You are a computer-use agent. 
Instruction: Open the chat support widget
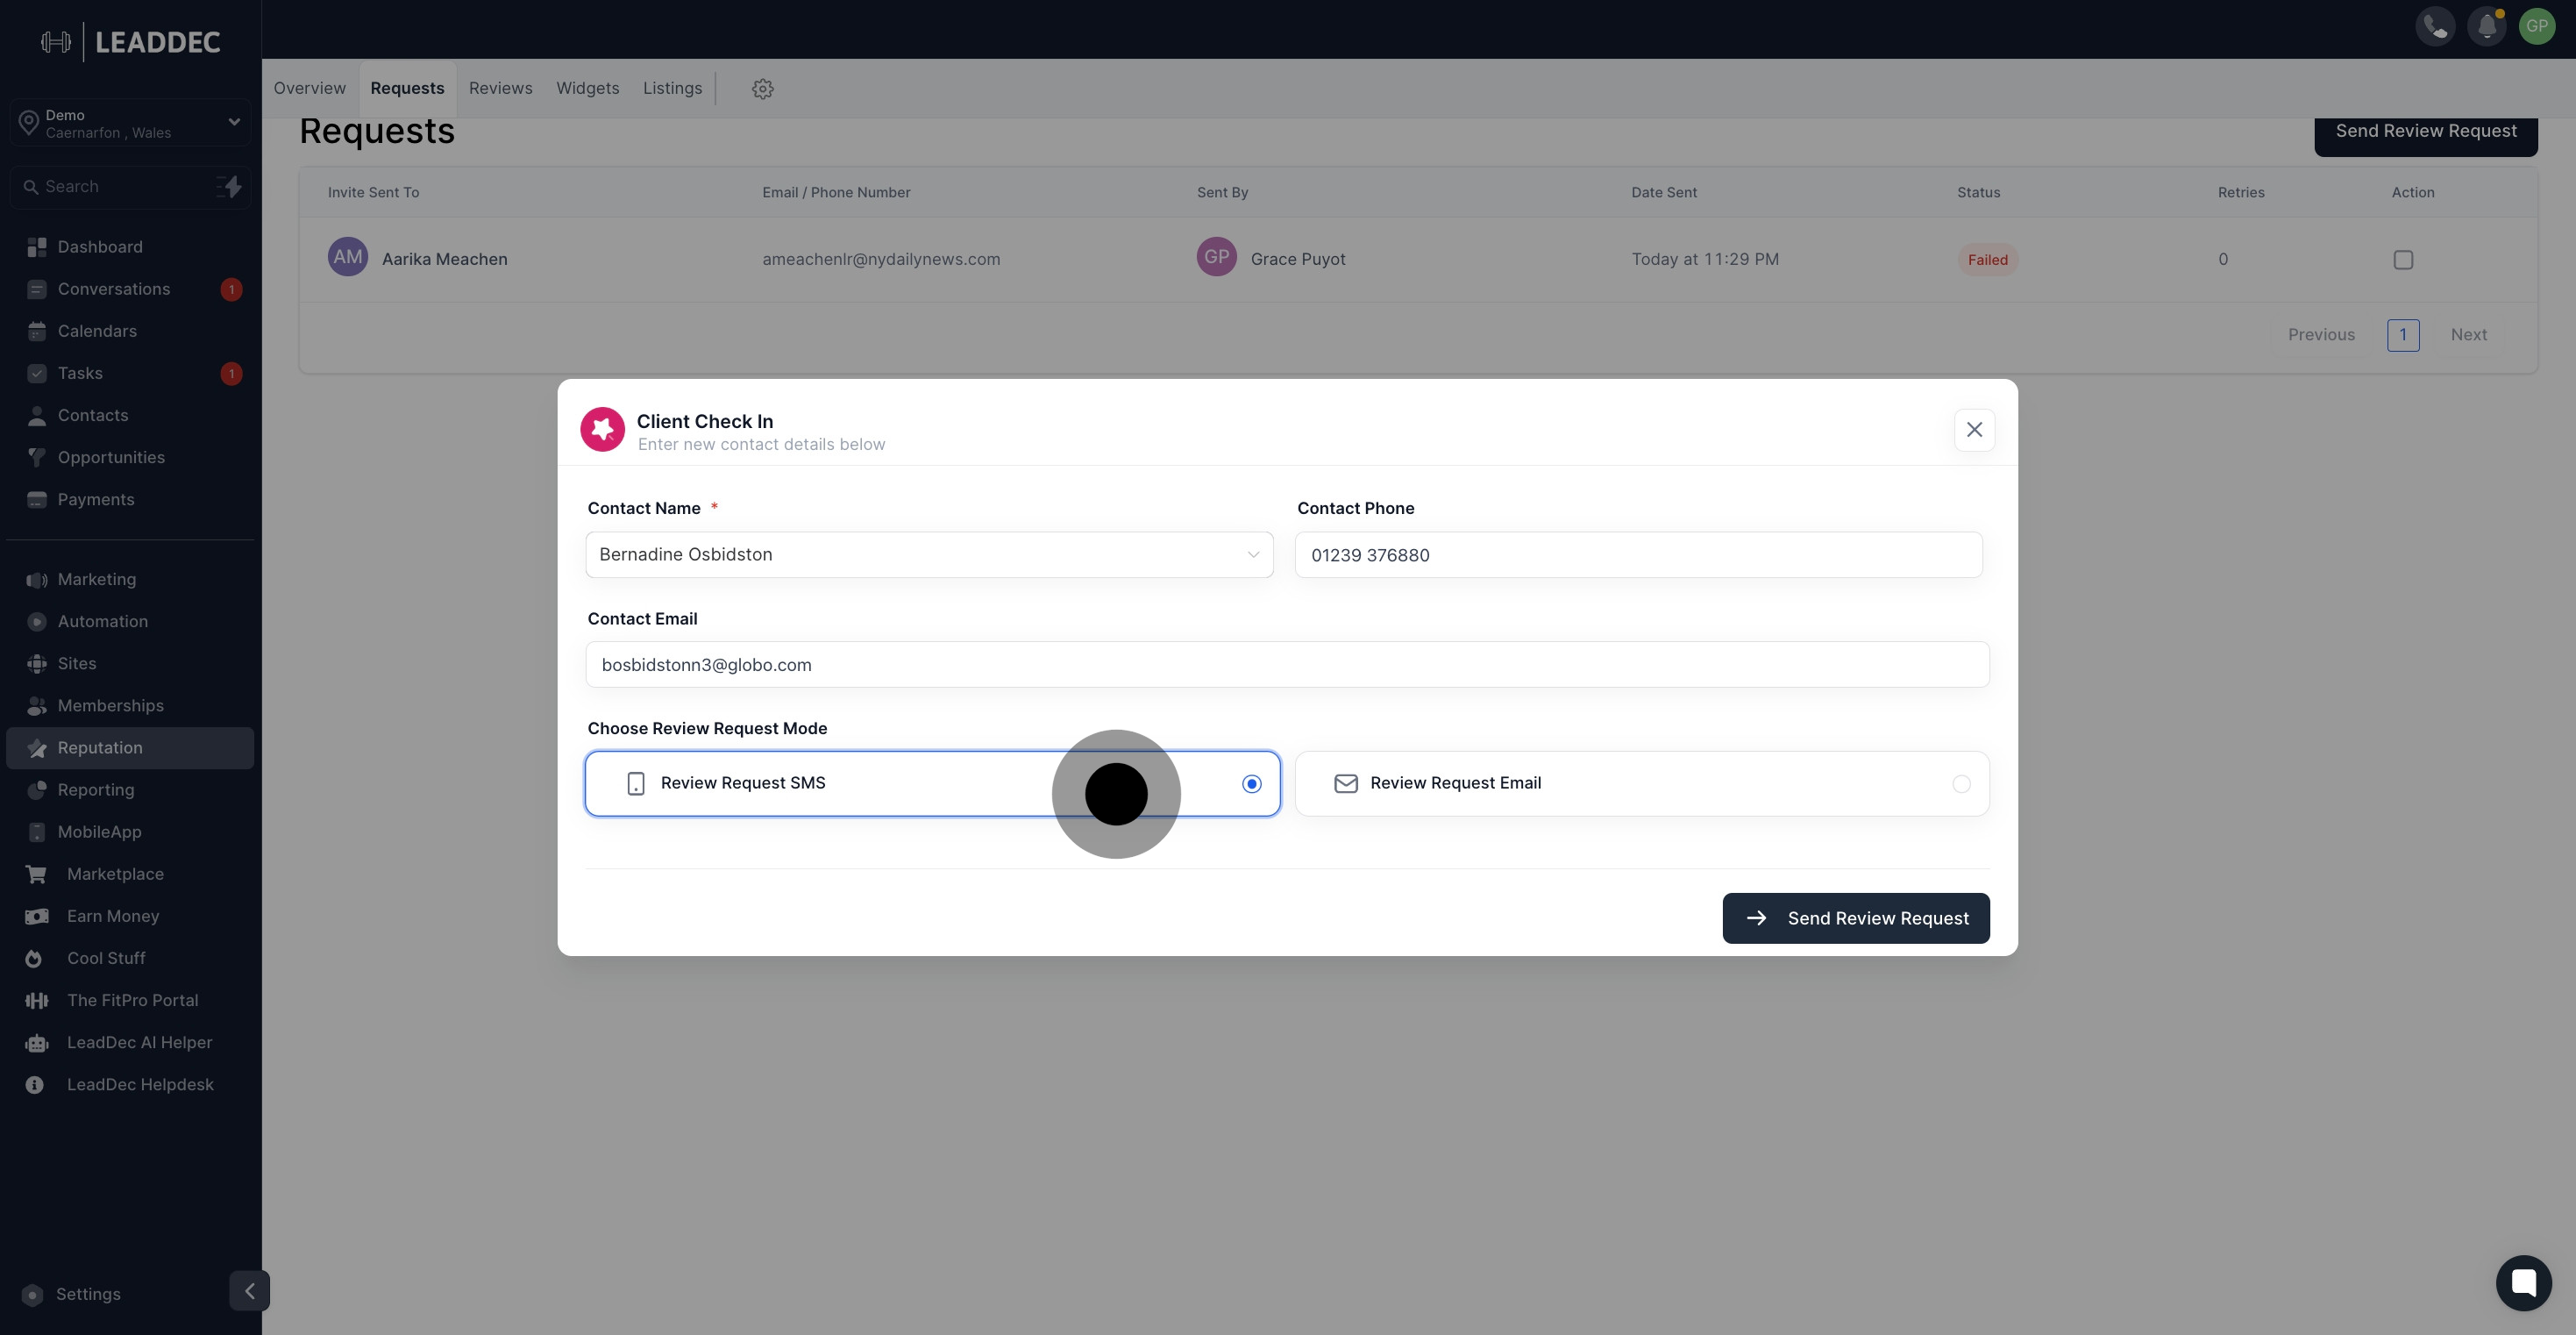click(x=2523, y=1282)
